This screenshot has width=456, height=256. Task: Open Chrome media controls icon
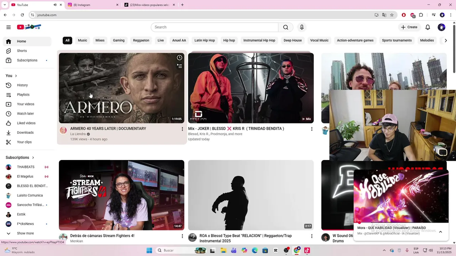coord(434,15)
